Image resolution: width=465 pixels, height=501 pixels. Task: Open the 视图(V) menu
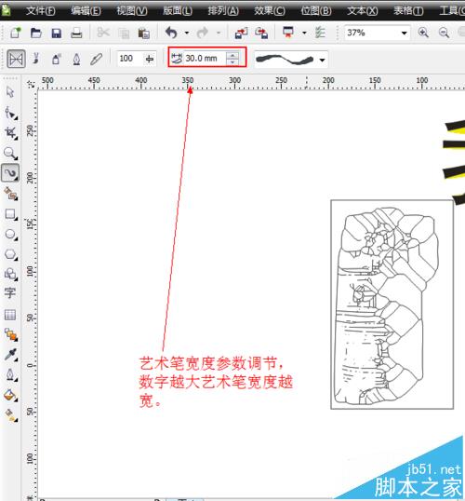tap(132, 11)
